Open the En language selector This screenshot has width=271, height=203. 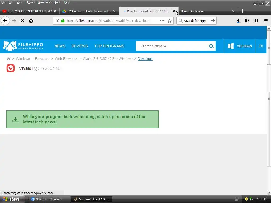(x=261, y=46)
